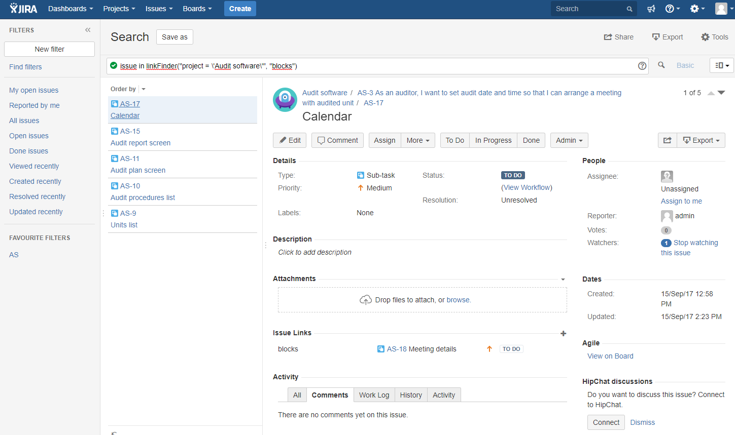735x435 pixels.
Task: Collapse the filters sidebar with double chevron
Action: [88, 30]
